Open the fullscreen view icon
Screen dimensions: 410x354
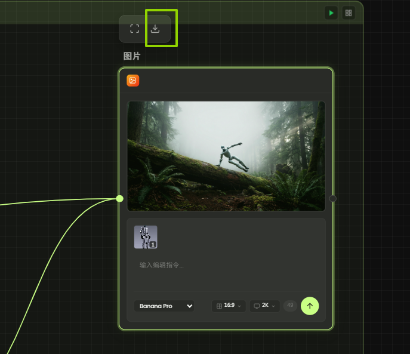tap(135, 29)
